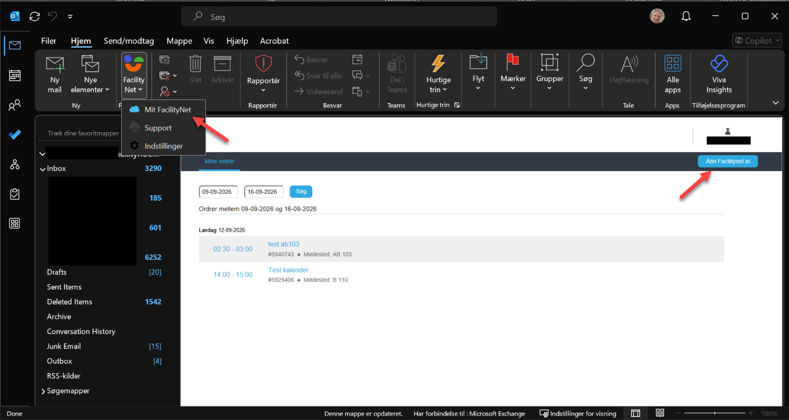789x420 pixels.
Task: Click the Højtlæsning read aloud icon
Action: point(629,69)
